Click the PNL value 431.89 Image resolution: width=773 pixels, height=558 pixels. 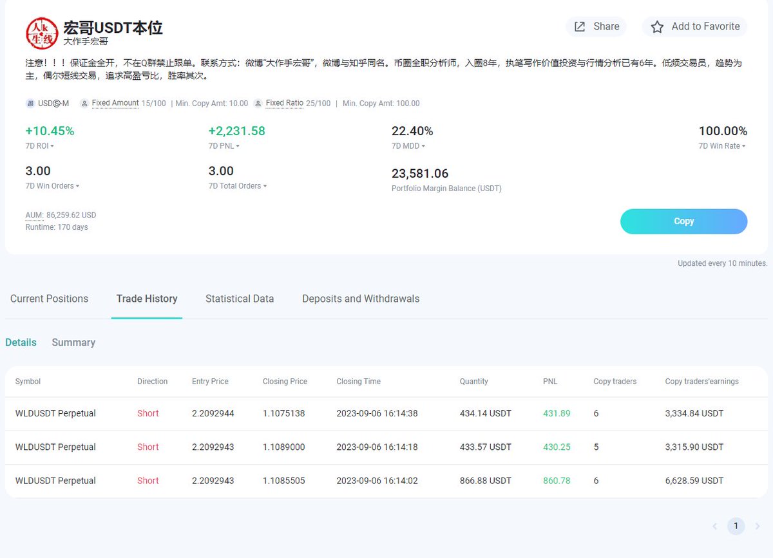click(557, 413)
